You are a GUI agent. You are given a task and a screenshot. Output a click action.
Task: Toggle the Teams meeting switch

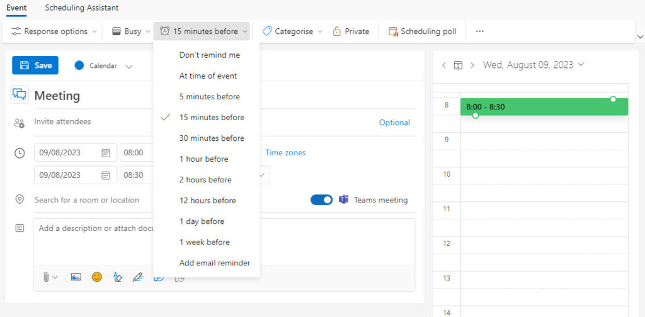click(x=322, y=200)
